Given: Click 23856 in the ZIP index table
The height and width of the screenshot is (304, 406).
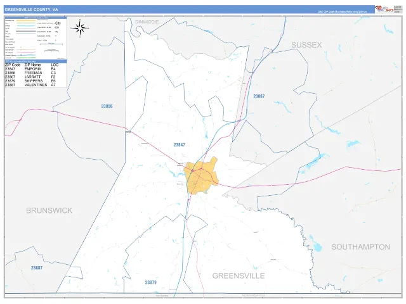Looking at the screenshot, I should coord(10,73).
